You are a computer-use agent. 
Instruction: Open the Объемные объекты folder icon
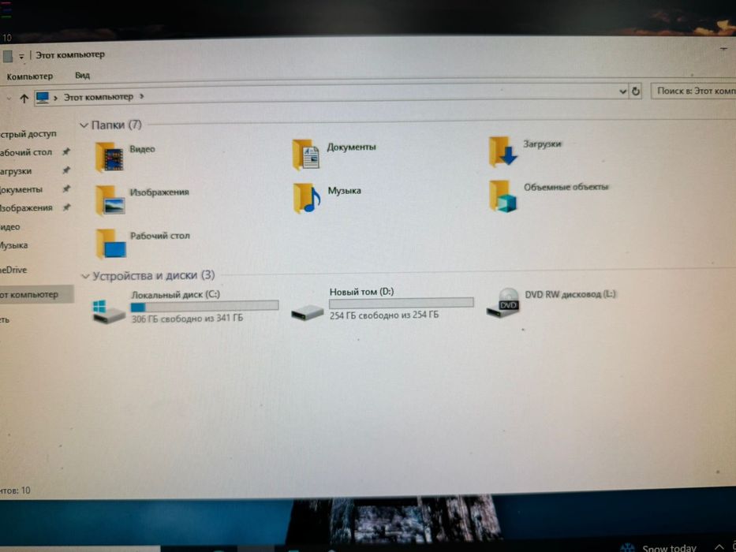502,196
